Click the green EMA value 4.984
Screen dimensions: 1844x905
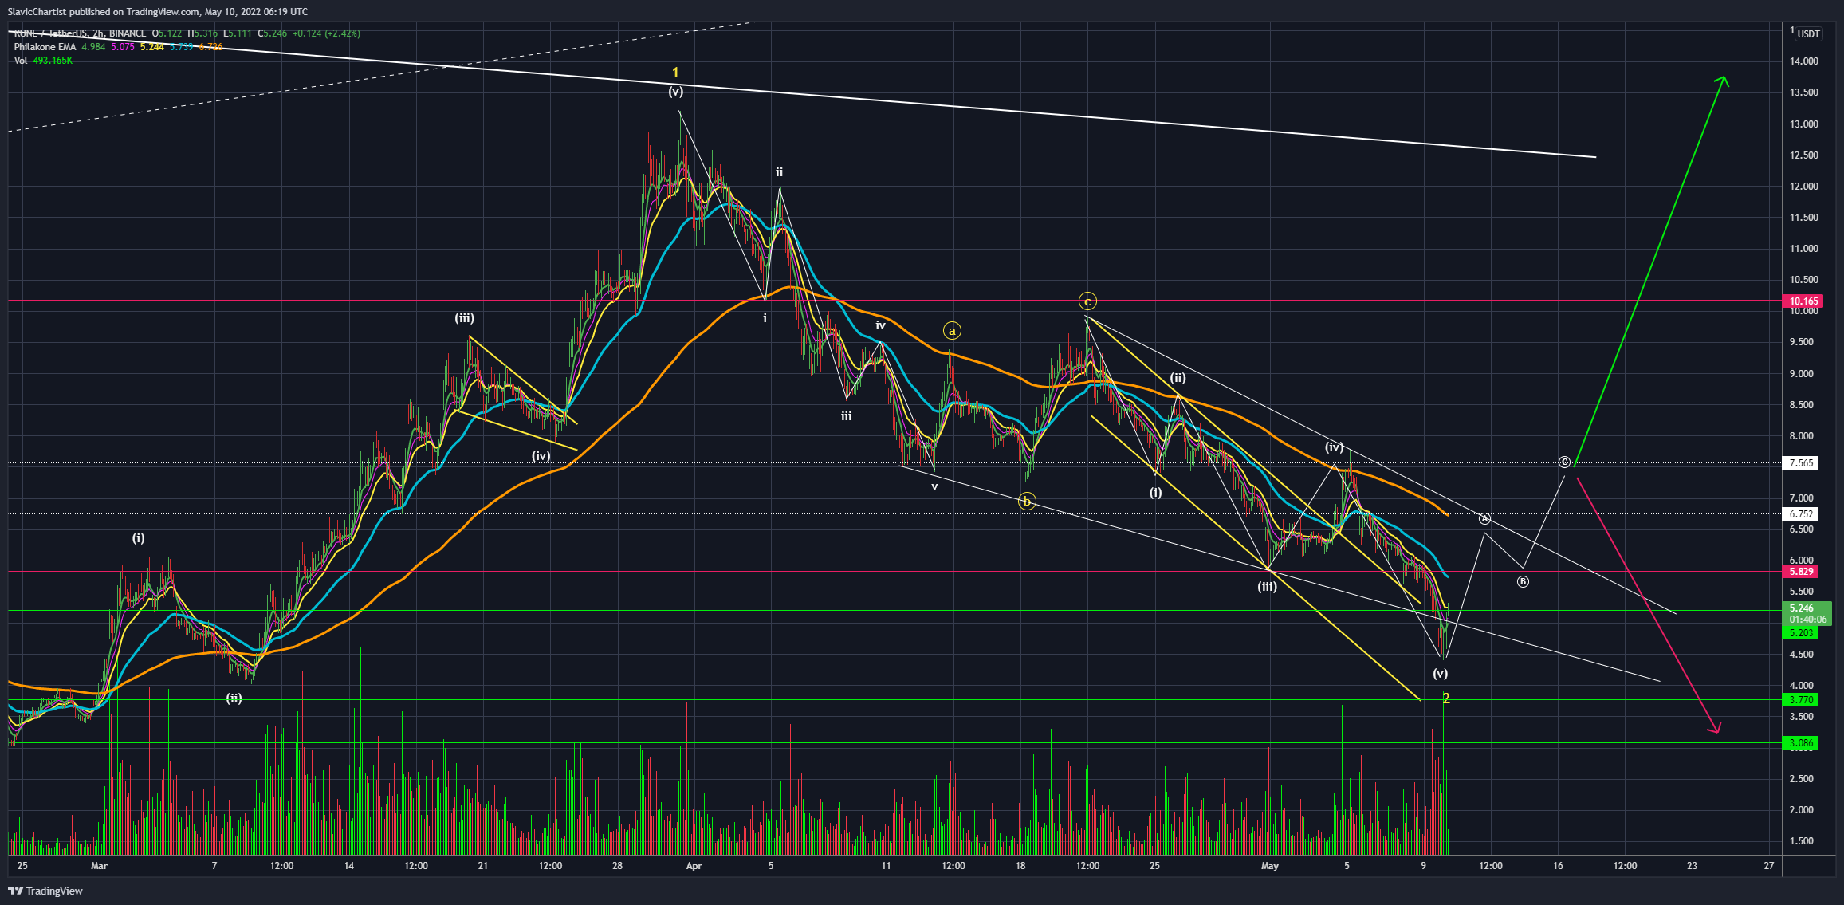click(93, 47)
